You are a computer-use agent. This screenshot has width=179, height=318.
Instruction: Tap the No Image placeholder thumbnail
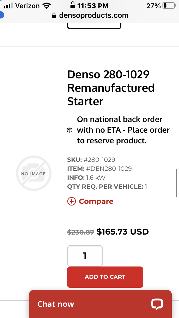(34, 173)
